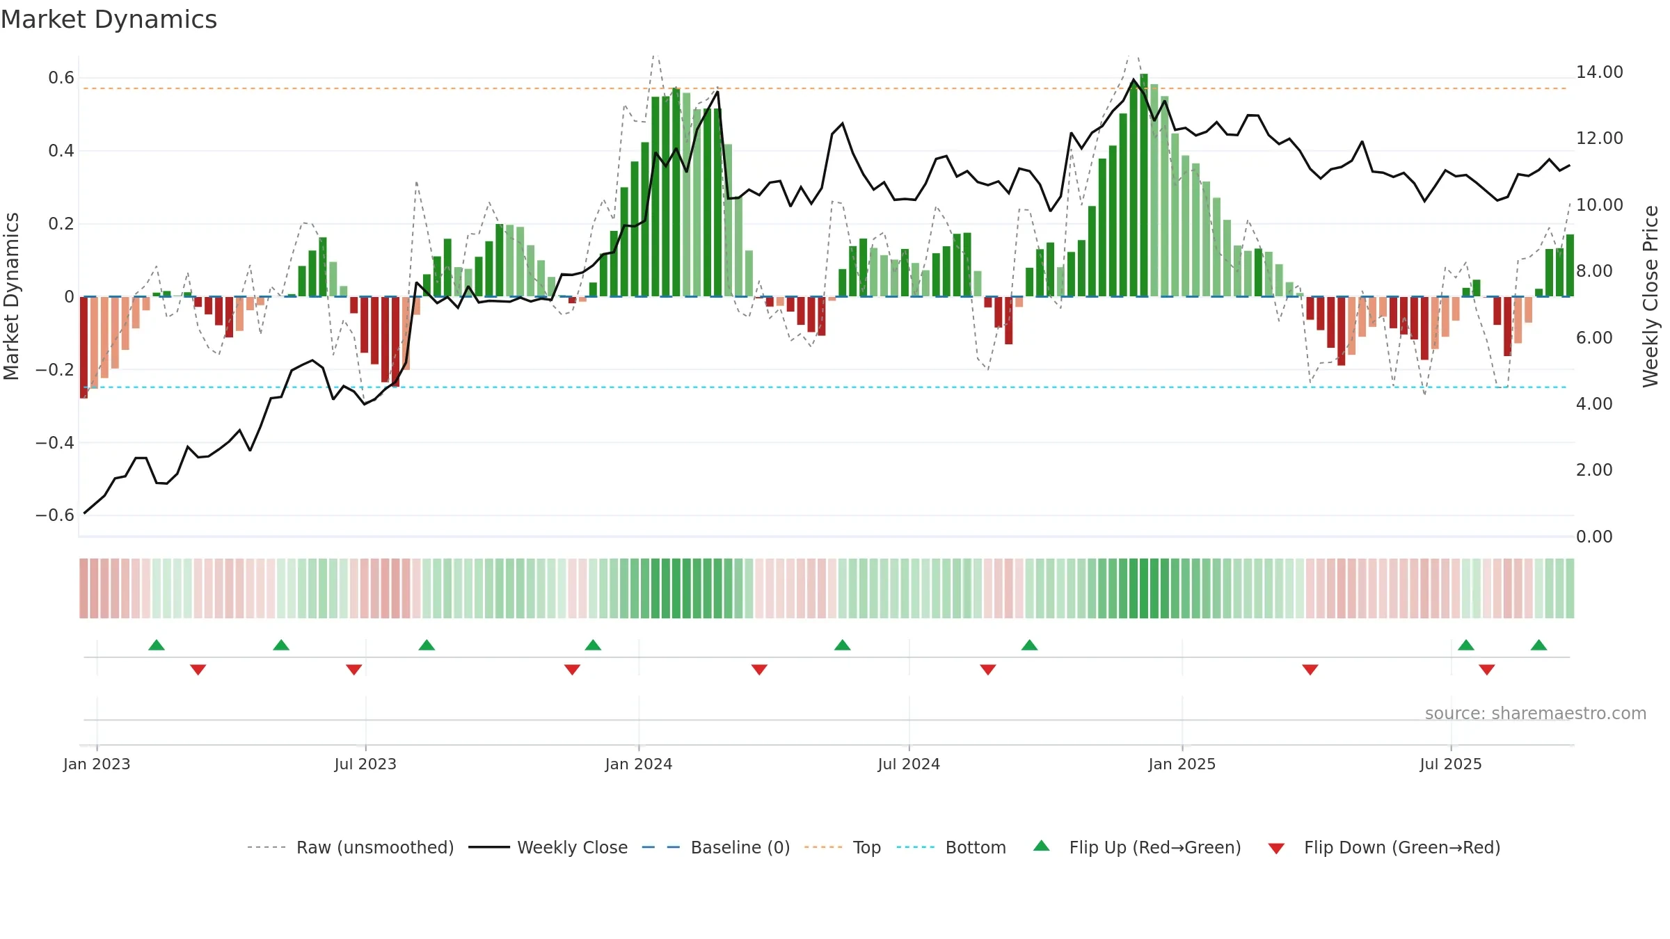Toggle the Bottom threshold legend entry
The image size is (1670, 939).
click(951, 847)
